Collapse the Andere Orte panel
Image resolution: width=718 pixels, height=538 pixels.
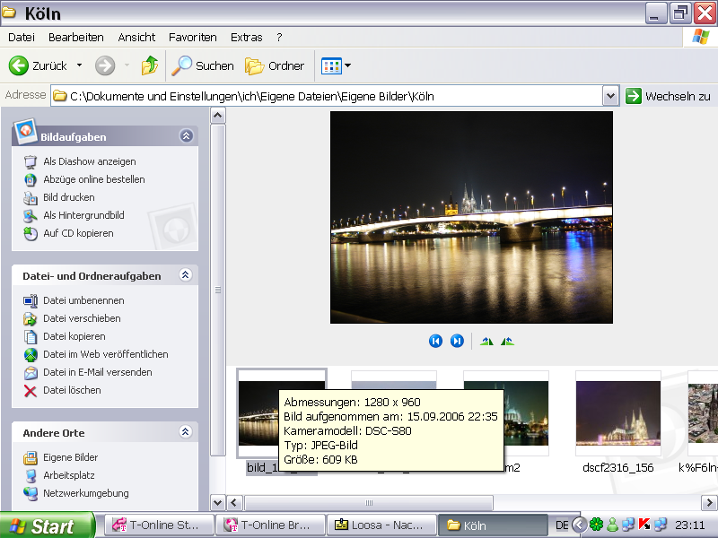point(186,432)
